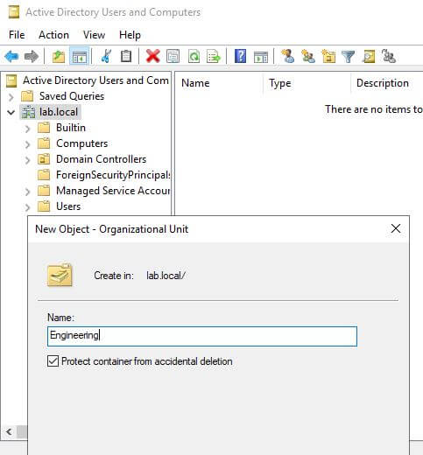Screen dimensions: 423x455
Task: Toggle the Show/Hide Action Pane icon
Action: (x=261, y=57)
